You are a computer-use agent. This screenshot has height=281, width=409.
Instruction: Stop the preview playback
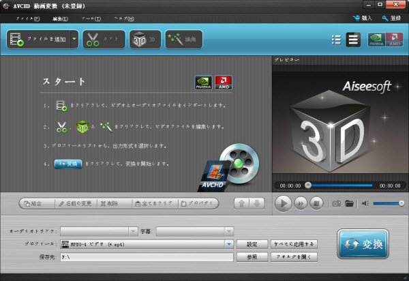(x=316, y=203)
